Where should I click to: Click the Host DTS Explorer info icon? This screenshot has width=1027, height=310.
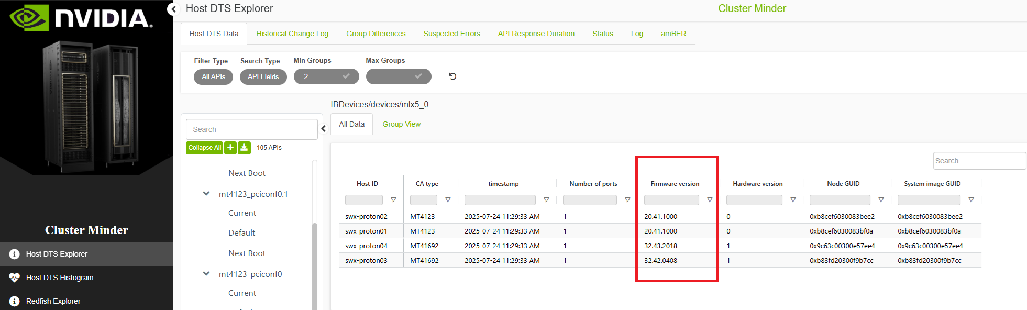pos(14,254)
